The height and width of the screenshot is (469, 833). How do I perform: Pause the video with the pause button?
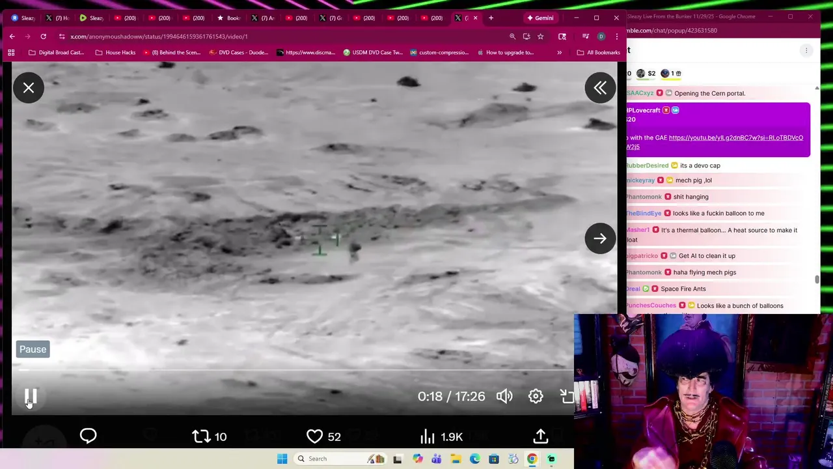coord(31,397)
